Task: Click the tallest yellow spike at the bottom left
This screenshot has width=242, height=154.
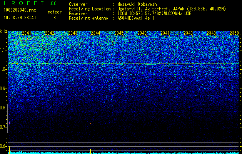Action: [x=10, y=150]
